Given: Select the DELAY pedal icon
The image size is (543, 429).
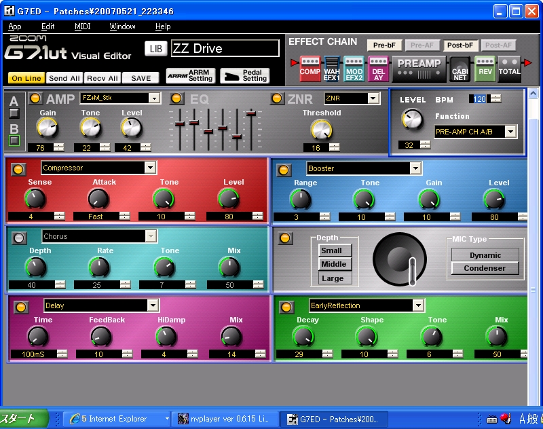Looking at the screenshot, I should point(378,69).
